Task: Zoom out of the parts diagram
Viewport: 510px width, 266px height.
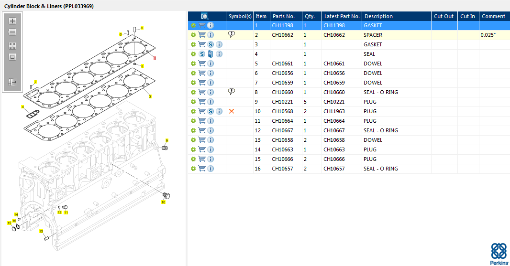Action: pos(12,32)
